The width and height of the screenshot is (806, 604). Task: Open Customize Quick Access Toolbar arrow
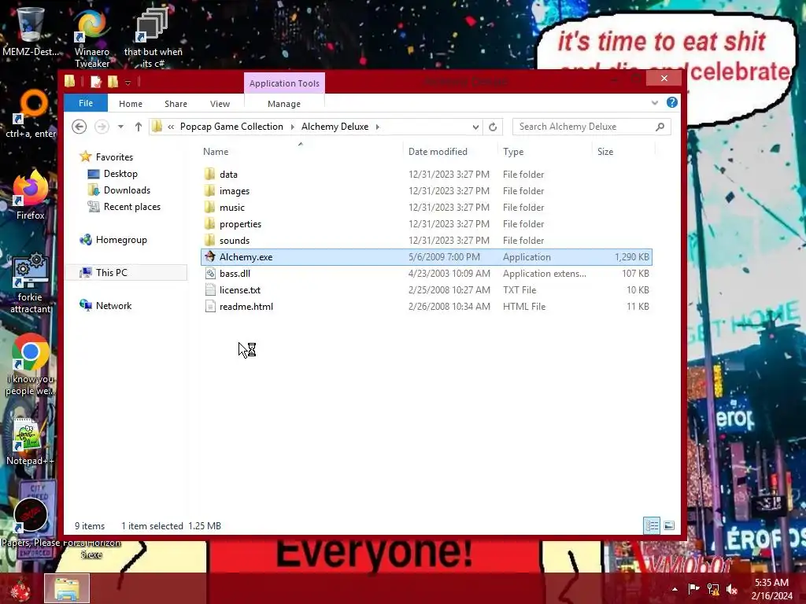(128, 82)
